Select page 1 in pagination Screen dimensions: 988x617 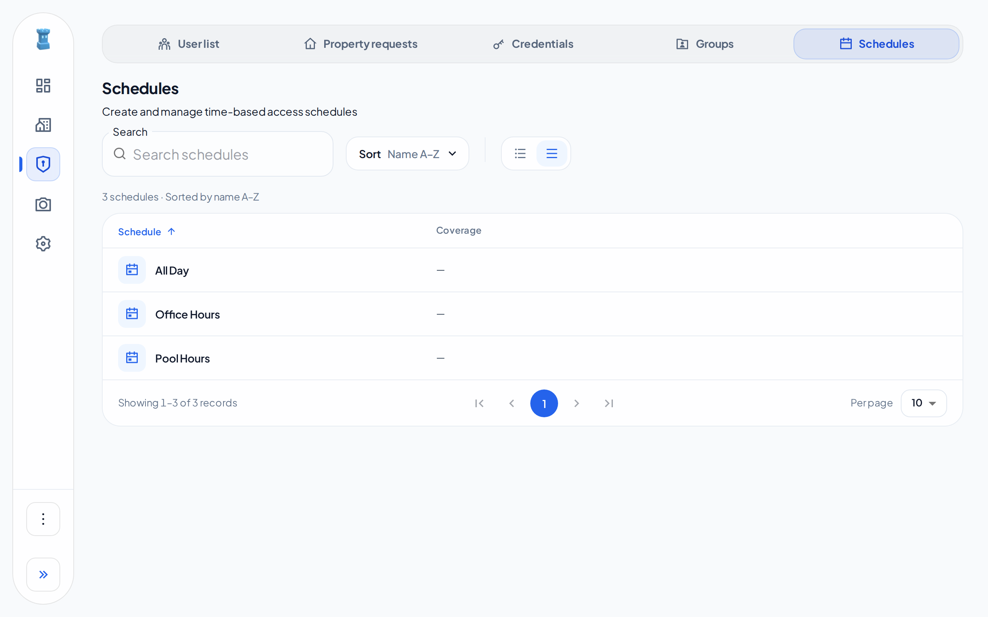544,403
